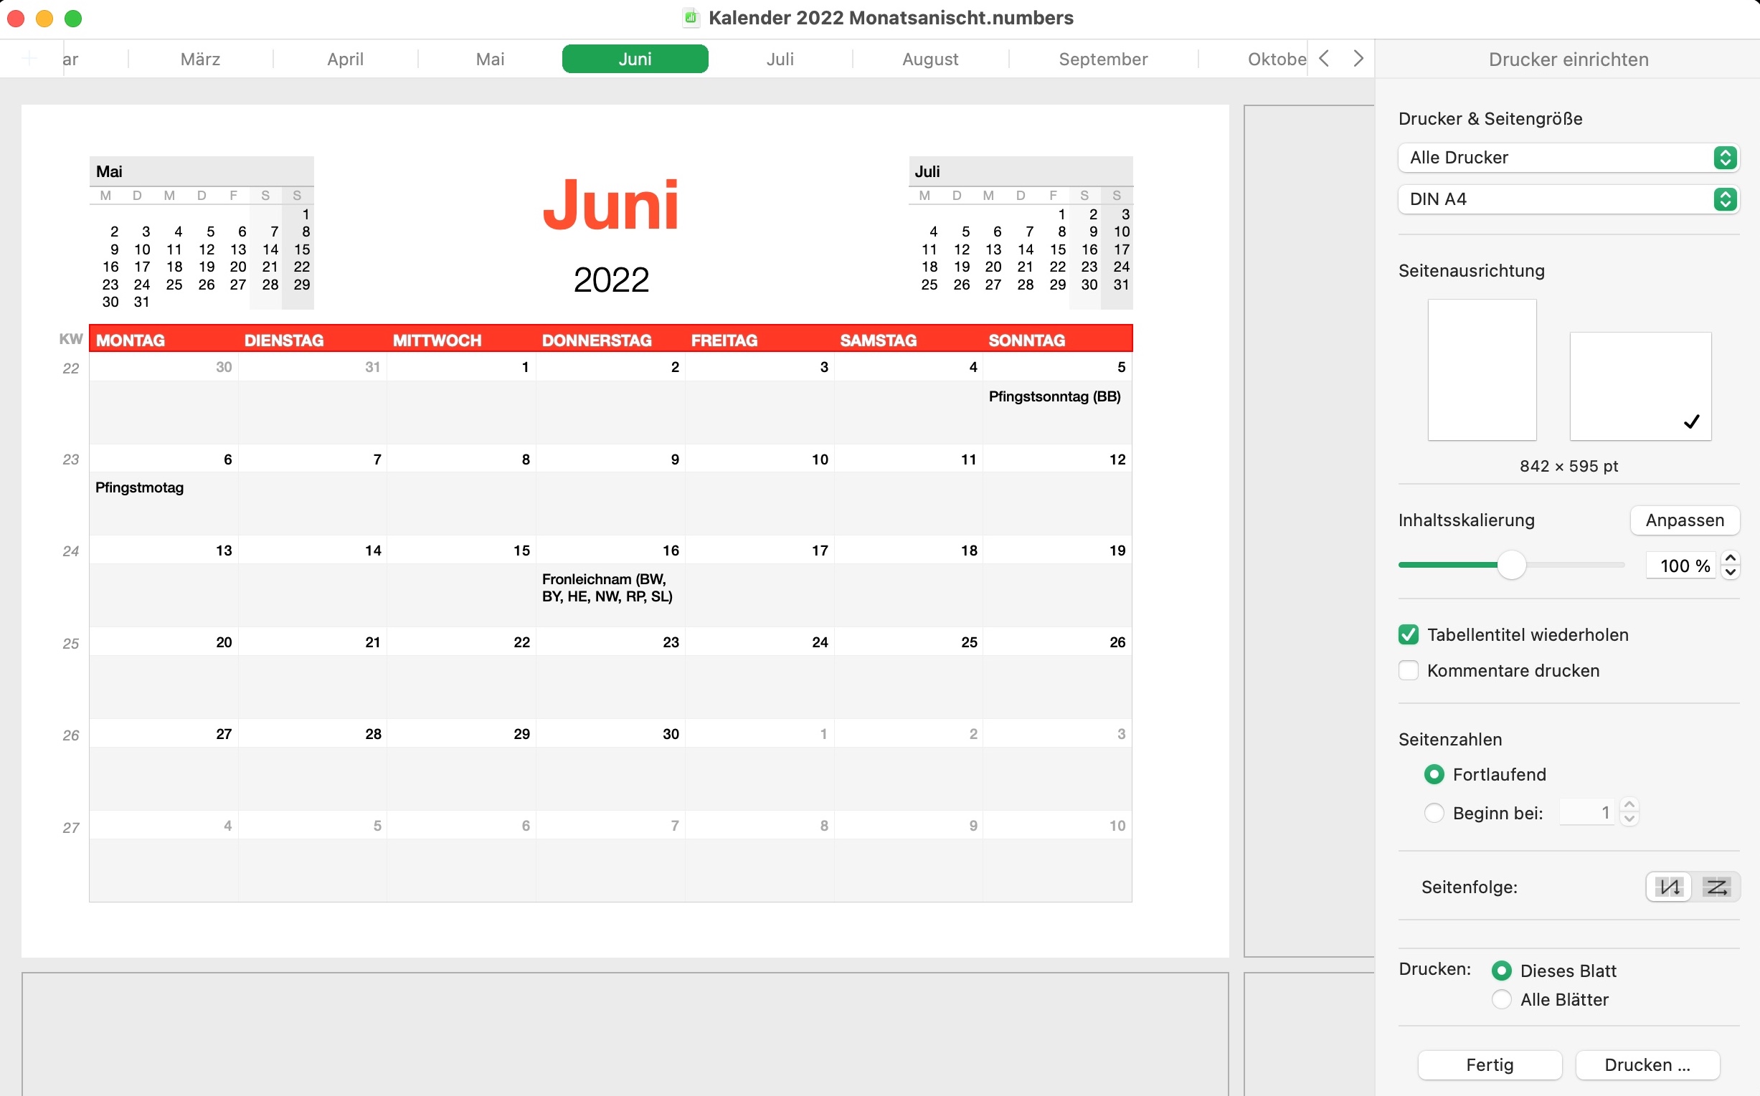The height and width of the screenshot is (1096, 1760).
Task: Enable Kommentare drucken checkbox
Action: point(1409,670)
